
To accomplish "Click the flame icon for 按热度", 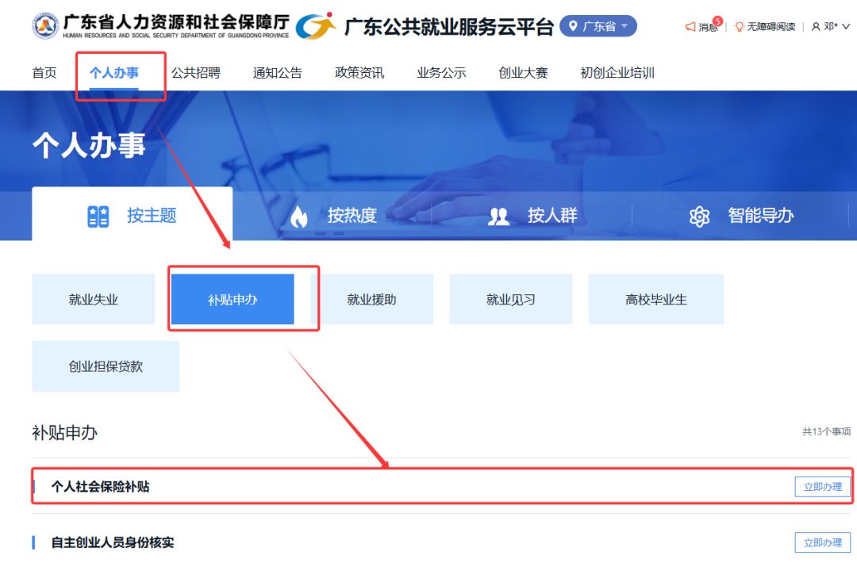I will point(298,216).
